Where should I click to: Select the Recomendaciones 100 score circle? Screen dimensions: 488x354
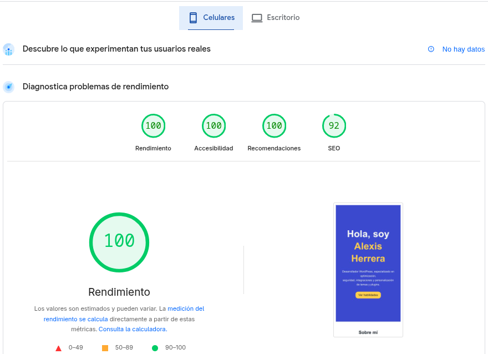point(274,125)
